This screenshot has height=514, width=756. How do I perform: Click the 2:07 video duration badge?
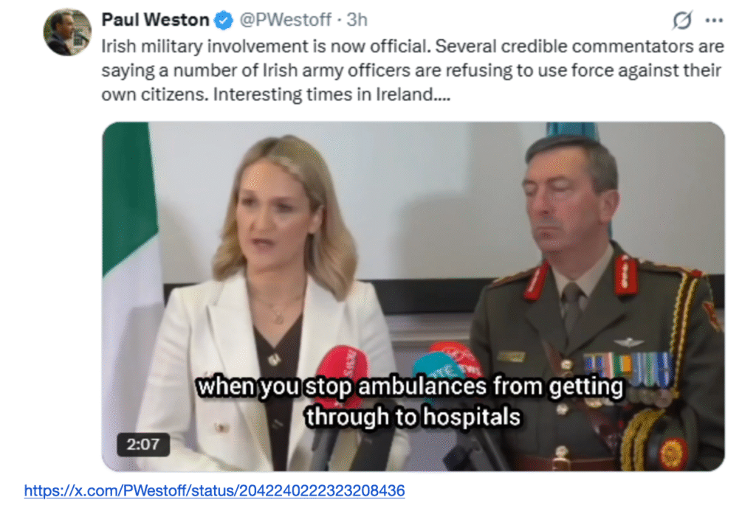(143, 444)
